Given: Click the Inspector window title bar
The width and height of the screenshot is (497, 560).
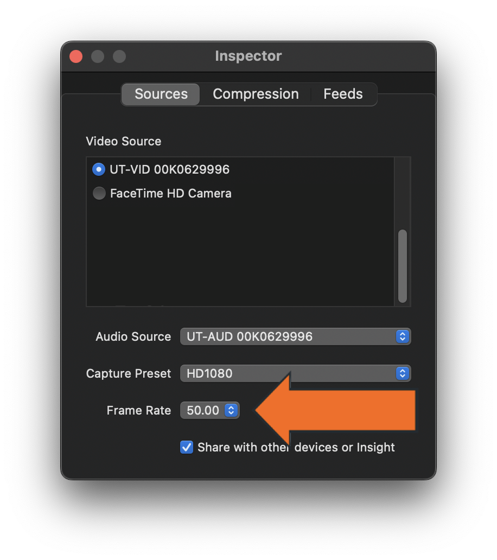Looking at the screenshot, I should tap(248, 56).
